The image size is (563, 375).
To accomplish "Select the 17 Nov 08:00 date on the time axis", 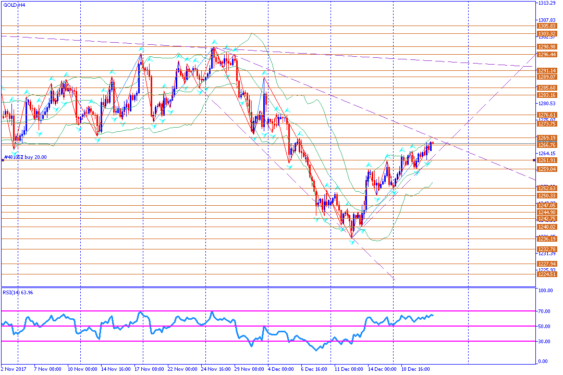I will 150,369.
